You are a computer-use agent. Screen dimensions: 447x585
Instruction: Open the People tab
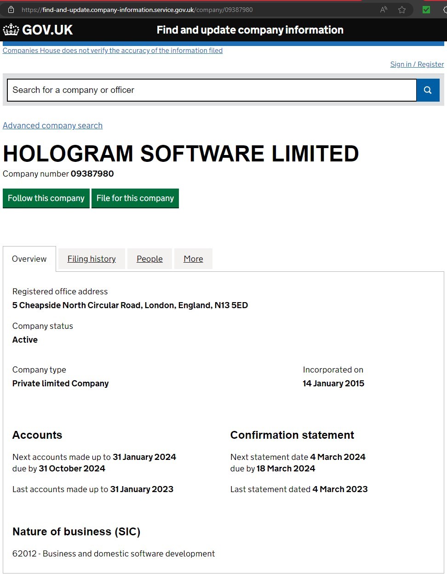pyautogui.click(x=149, y=259)
